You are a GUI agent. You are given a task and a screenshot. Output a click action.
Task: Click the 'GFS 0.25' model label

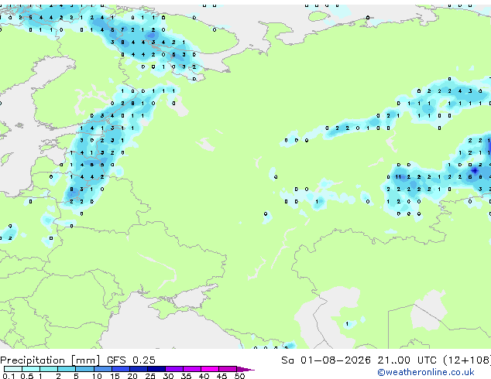pyautogui.click(x=131, y=360)
